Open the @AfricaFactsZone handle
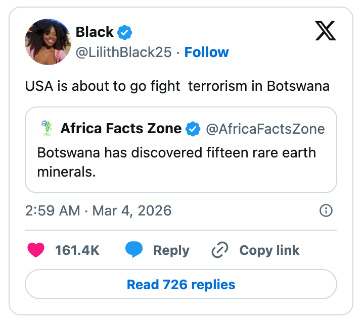 point(265,129)
